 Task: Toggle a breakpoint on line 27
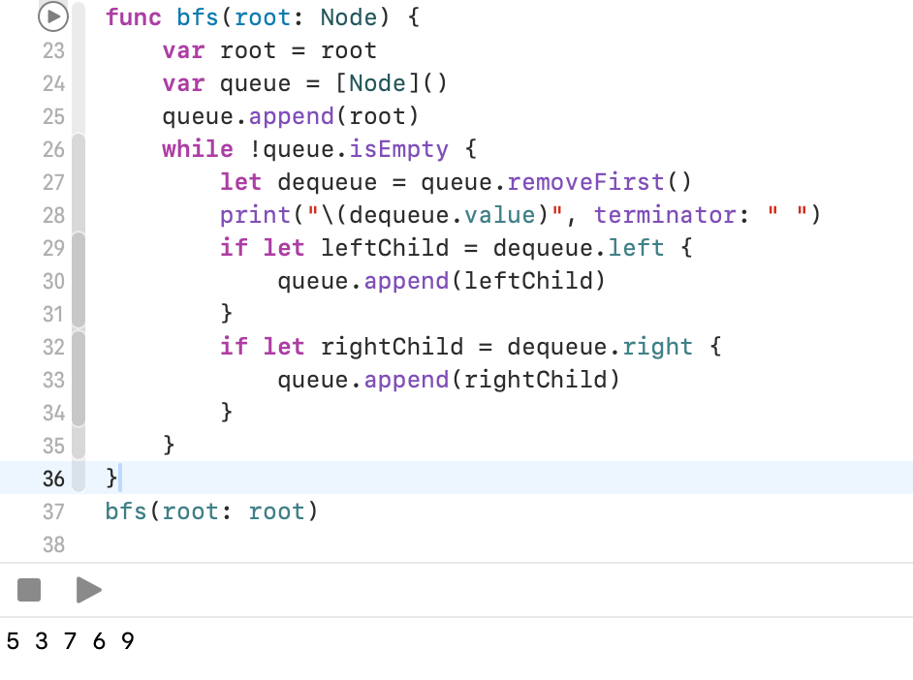coord(53,181)
